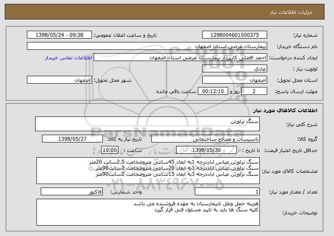The width and height of the screenshot is (334, 236).
Task: Click the label شرح کلی نیاز
Action: [x=301, y=124]
